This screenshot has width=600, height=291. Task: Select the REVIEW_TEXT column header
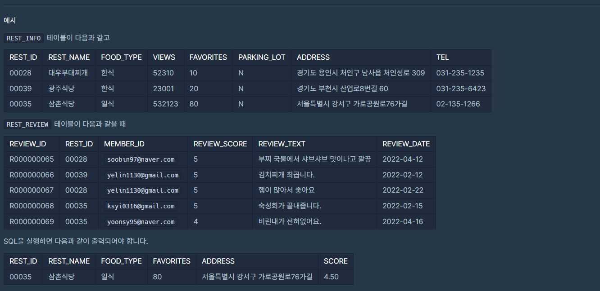click(x=282, y=144)
